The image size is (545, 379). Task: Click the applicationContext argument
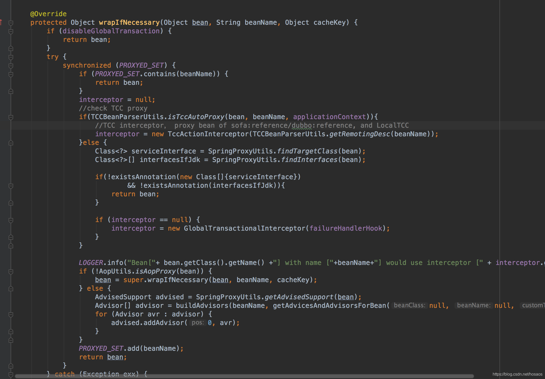[x=329, y=117]
